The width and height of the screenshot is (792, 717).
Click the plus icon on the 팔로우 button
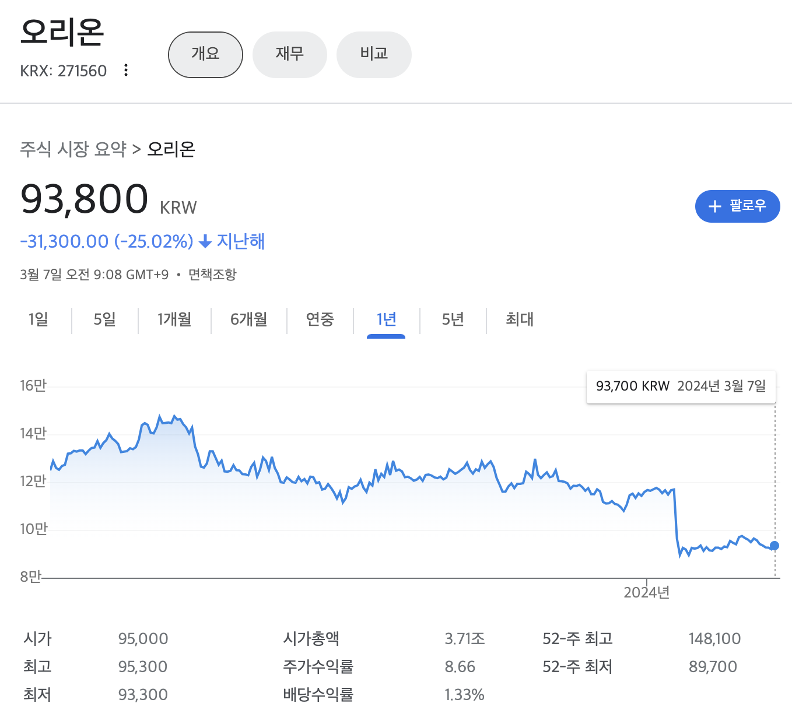click(x=714, y=206)
